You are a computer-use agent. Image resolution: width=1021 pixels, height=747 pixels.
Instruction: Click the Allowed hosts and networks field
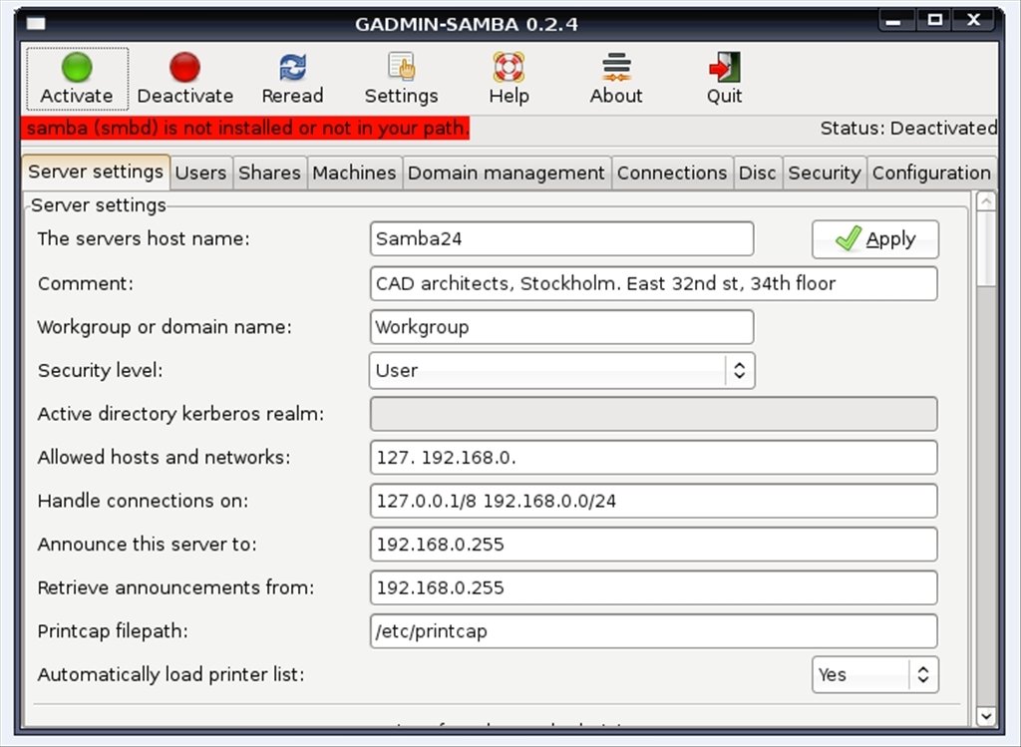(x=654, y=457)
